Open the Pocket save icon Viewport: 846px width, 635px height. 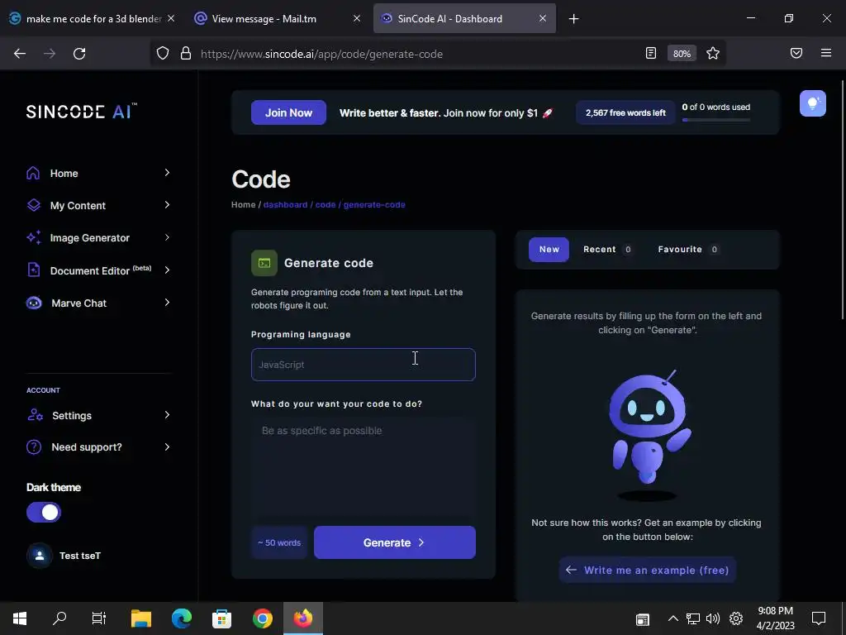796,53
